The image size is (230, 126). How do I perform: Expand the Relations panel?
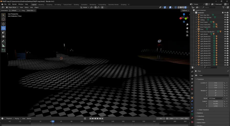tap(200, 113)
